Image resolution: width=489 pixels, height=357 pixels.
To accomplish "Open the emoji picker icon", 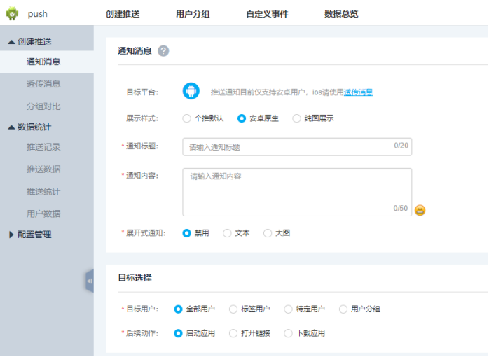I will [420, 210].
